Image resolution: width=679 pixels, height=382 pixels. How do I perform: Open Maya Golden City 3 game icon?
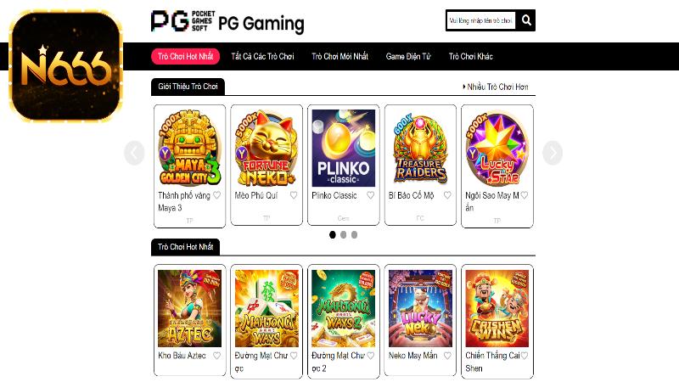189,148
